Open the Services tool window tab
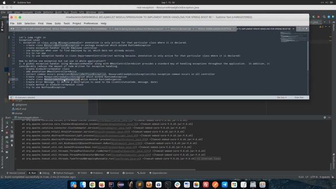This screenshot has height=189, width=336. pyautogui.click(x=128, y=173)
